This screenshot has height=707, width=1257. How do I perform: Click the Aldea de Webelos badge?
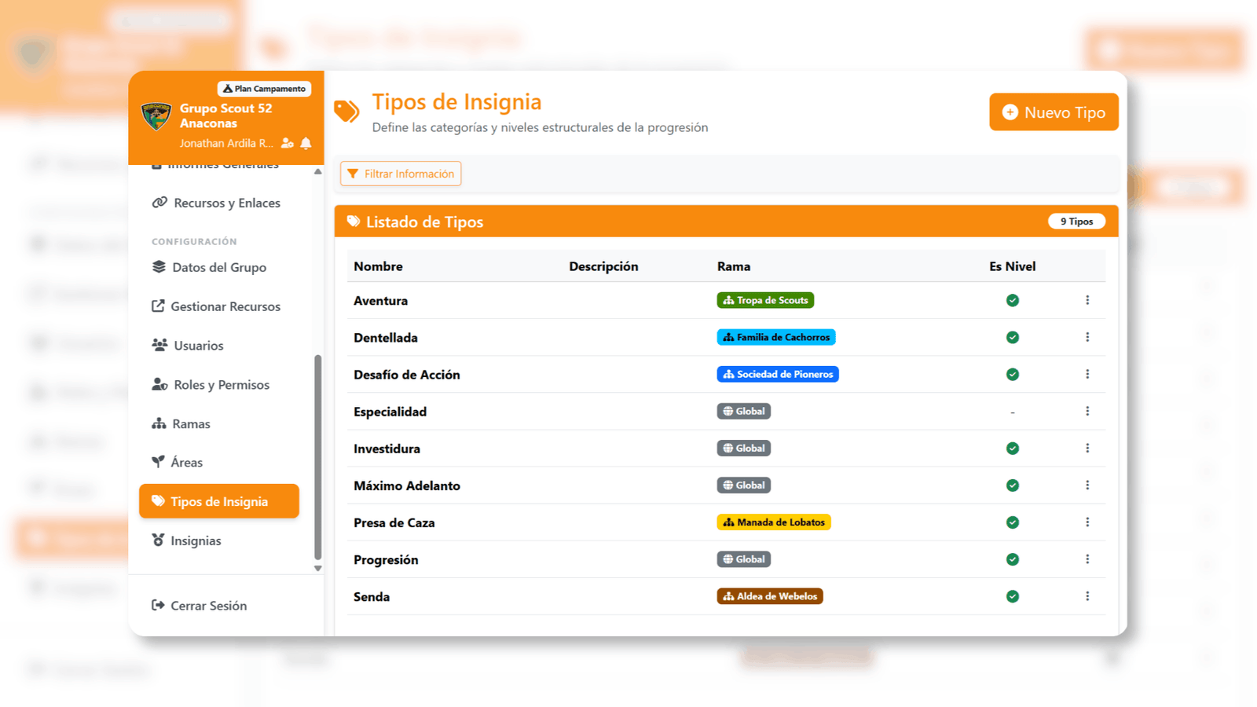[x=769, y=596]
